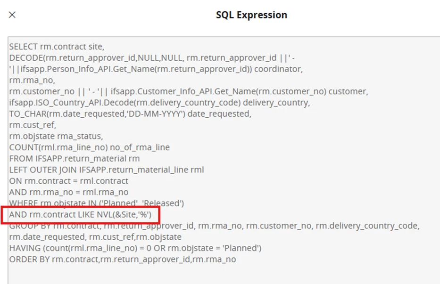Place cursor on FROM IFSAPP.return_material line

[x=74, y=158]
